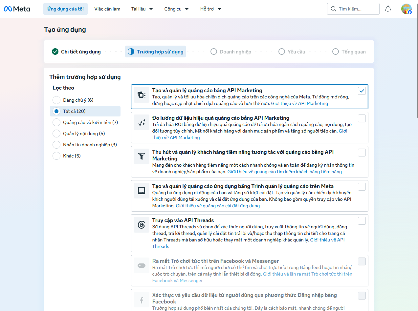Check Thu hút và quản lý khách hàng tiềm năng
This screenshot has height=311, width=418.
click(362, 153)
